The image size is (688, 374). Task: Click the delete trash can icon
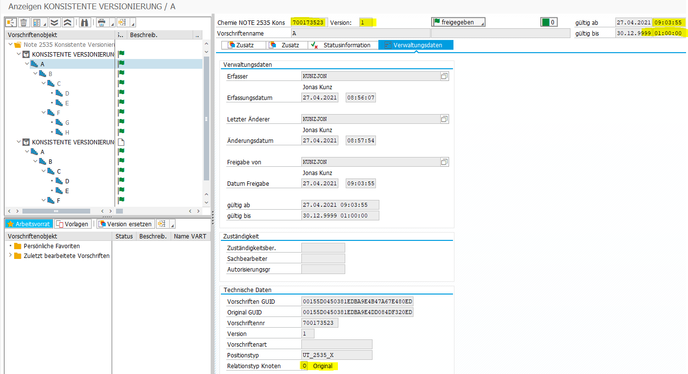tap(23, 22)
